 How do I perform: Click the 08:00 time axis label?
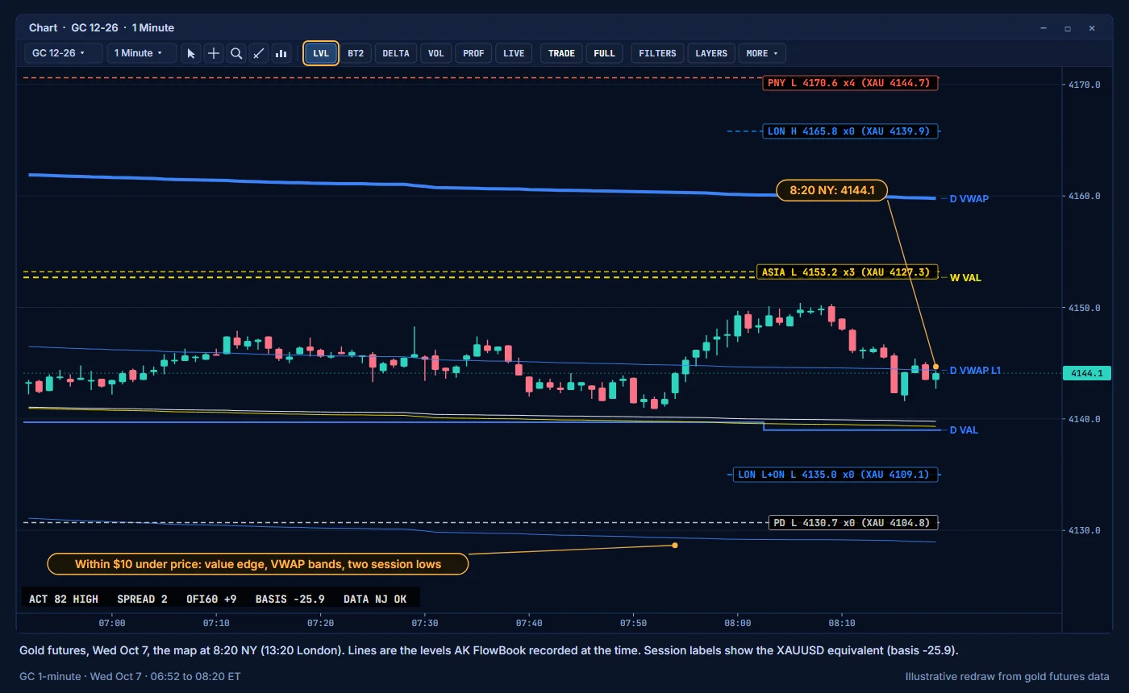point(738,623)
